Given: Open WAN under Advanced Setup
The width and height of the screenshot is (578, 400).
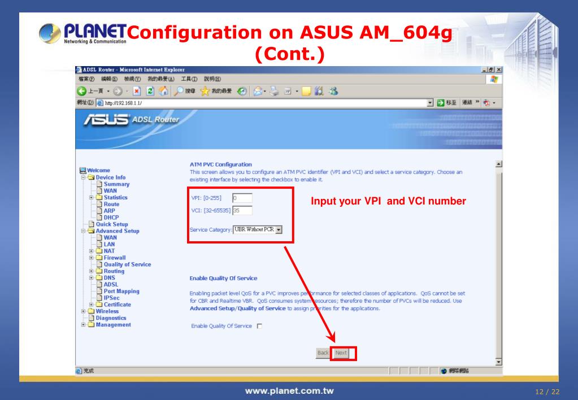Looking at the screenshot, I should 110,237.
